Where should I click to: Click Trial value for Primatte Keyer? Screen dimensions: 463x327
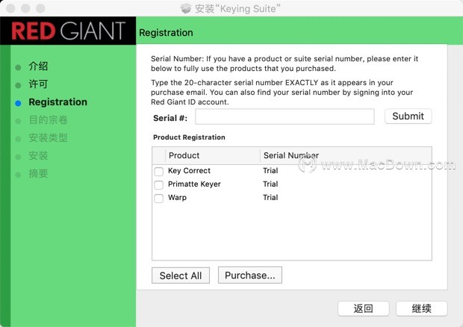270,184
